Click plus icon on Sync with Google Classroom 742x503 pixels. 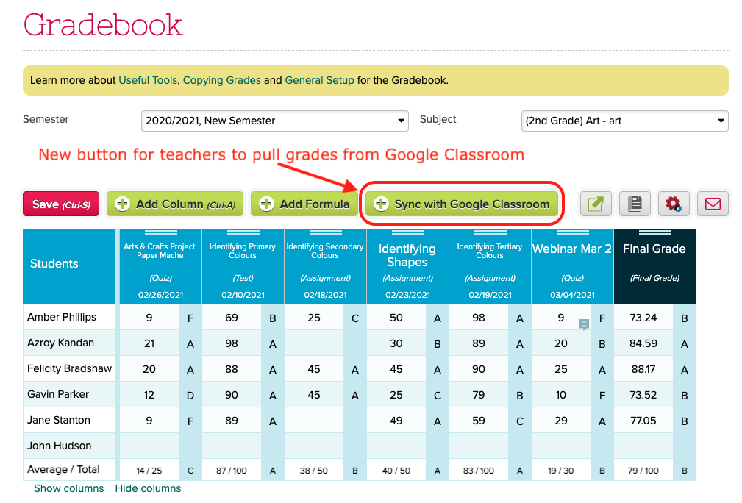coord(381,204)
